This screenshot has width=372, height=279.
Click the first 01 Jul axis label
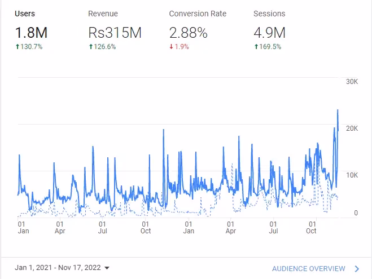pyautogui.click(x=103, y=227)
